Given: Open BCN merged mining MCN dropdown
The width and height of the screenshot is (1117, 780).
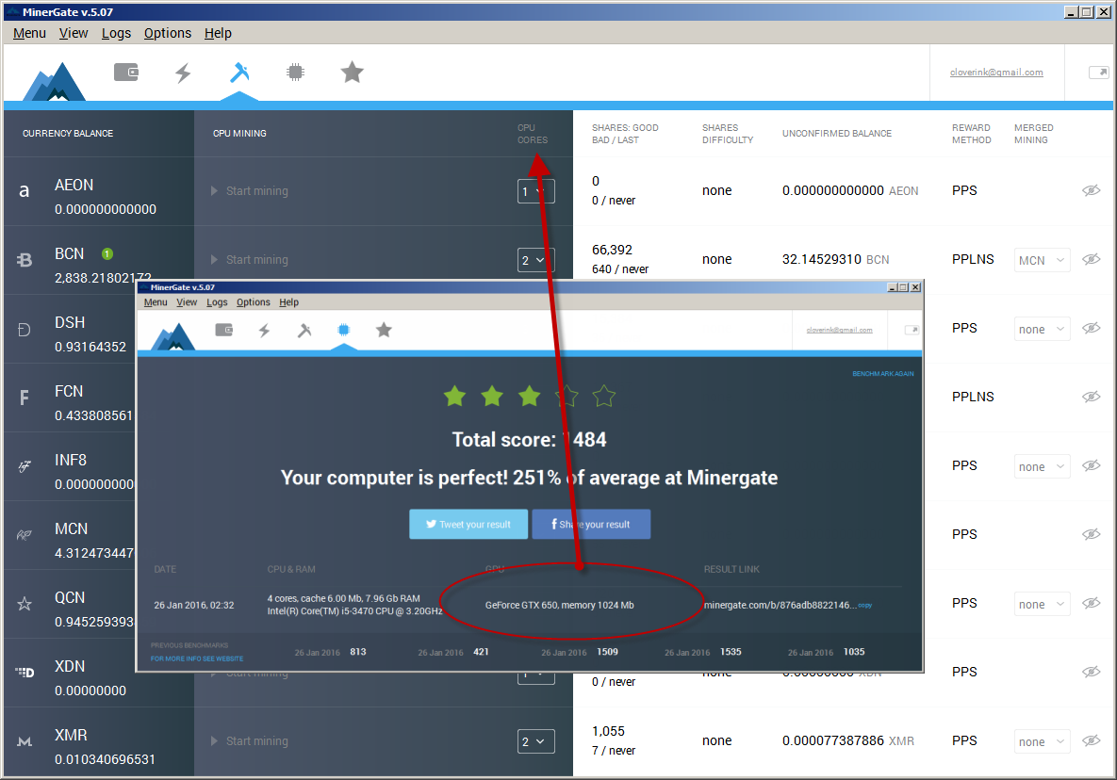Looking at the screenshot, I should (x=1042, y=261).
